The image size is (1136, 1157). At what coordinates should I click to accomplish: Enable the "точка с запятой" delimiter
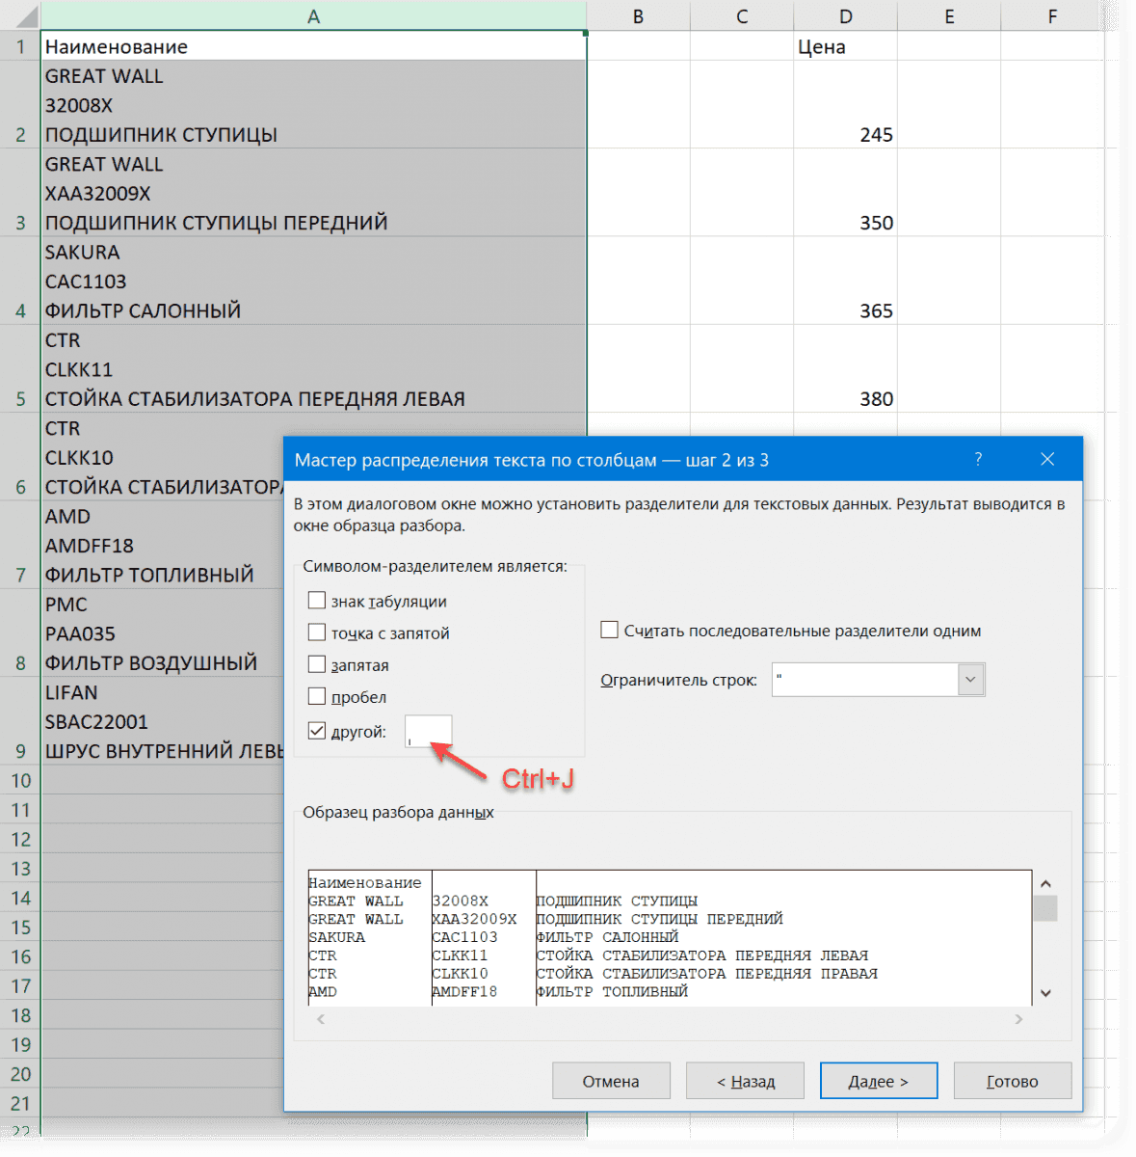(x=317, y=632)
